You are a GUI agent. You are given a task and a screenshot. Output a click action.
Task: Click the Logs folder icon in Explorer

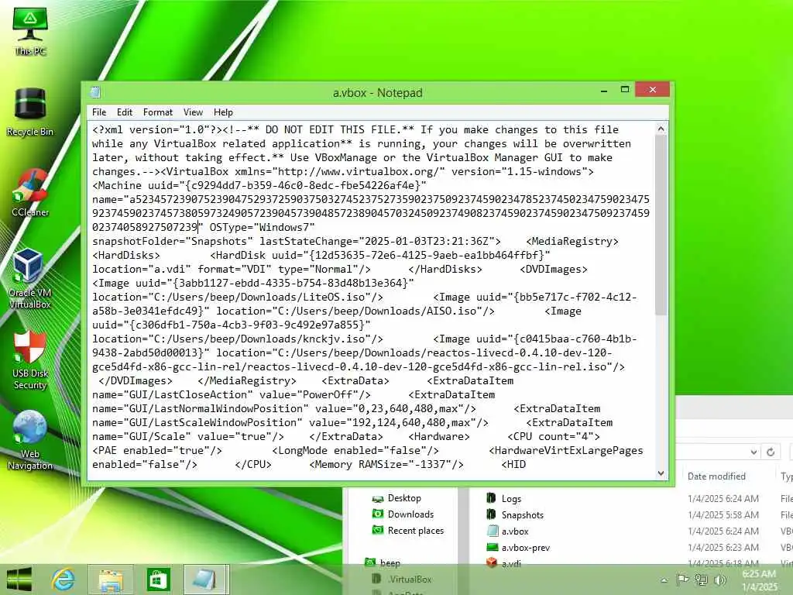(491, 498)
